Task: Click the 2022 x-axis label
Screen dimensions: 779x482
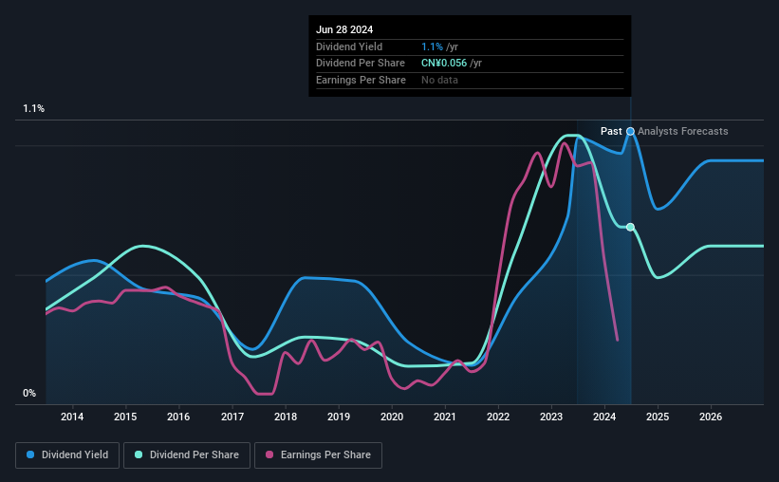Action: click(x=498, y=417)
